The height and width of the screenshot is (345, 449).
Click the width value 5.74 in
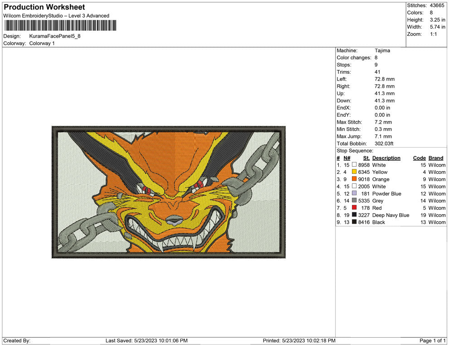(x=438, y=27)
